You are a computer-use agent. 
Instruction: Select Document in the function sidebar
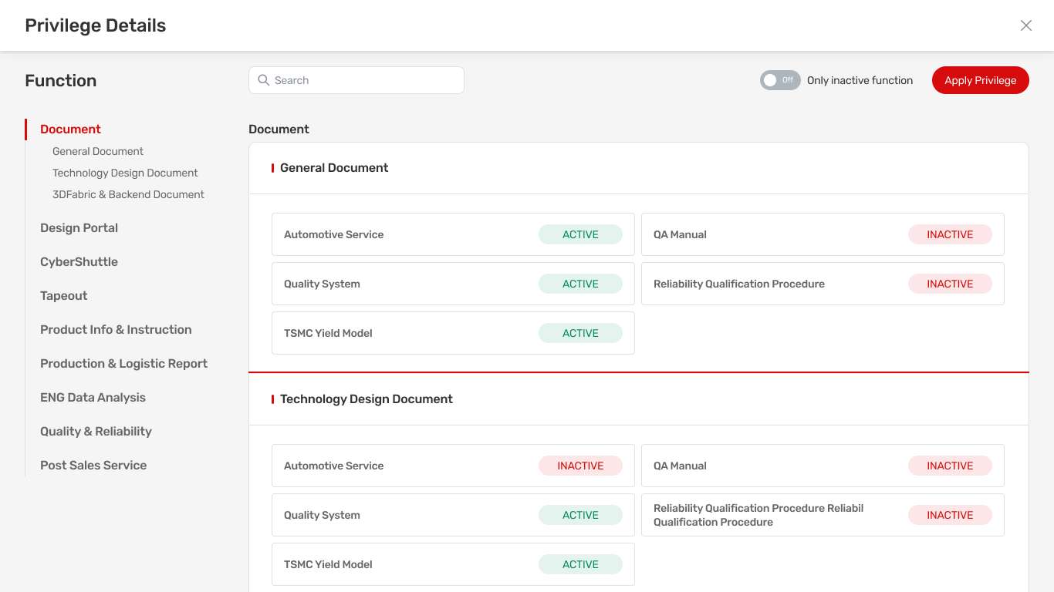pyautogui.click(x=70, y=129)
